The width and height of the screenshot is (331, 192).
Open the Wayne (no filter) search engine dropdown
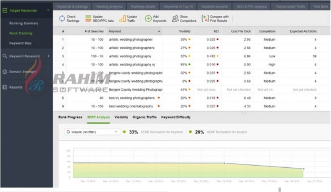[92, 132]
